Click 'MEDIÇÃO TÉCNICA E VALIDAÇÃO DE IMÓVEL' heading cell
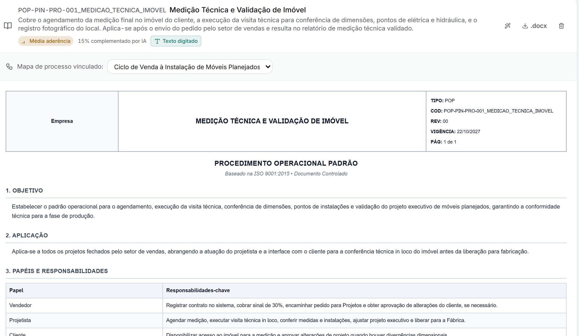579x336 pixels. [272, 121]
